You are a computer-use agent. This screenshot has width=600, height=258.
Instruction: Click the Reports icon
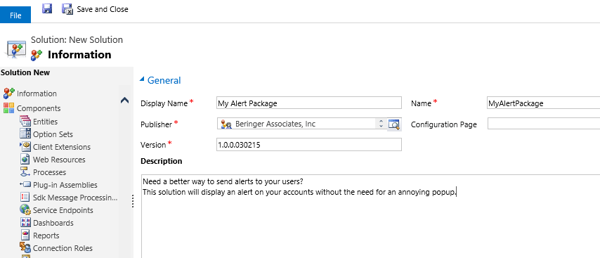(x=25, y=235)
